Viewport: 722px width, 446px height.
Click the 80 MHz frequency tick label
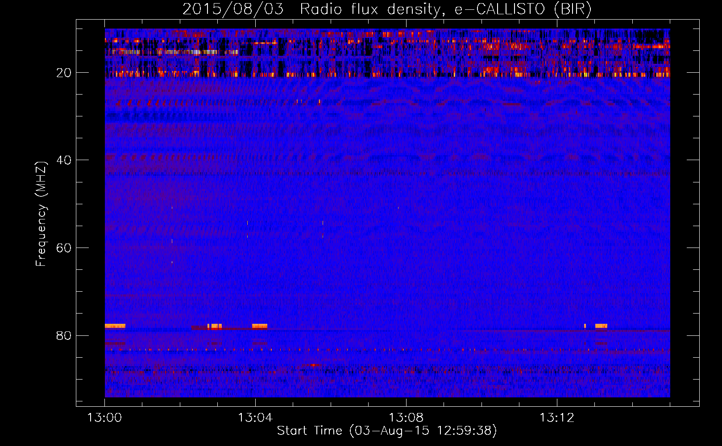[x=64, y=335]
